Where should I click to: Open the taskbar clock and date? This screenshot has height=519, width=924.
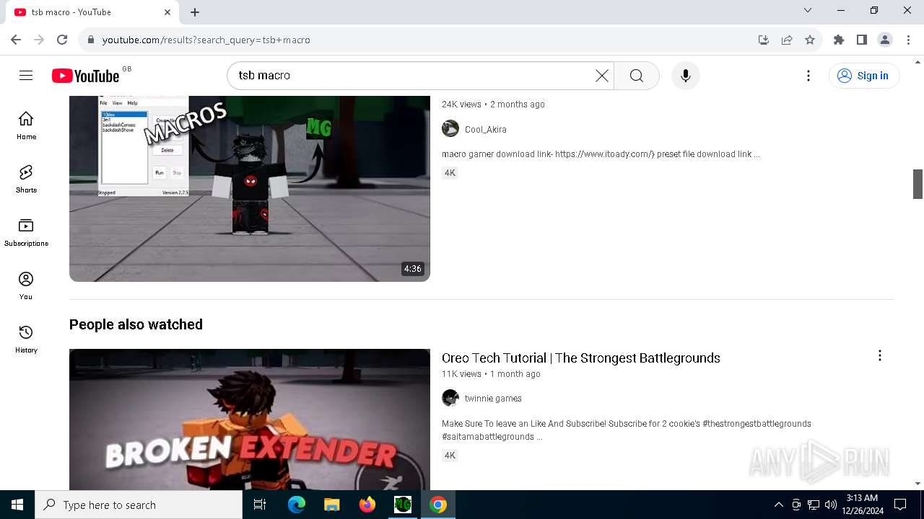point(862,505)
